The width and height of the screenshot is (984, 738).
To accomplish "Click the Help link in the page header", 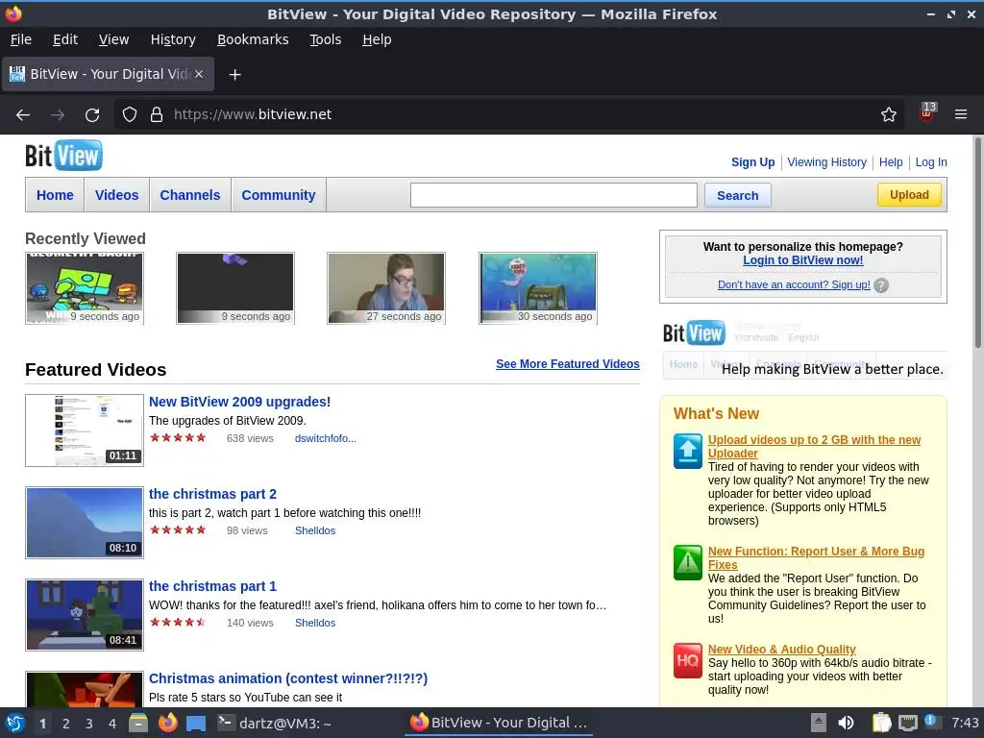I will coord(891,161).
